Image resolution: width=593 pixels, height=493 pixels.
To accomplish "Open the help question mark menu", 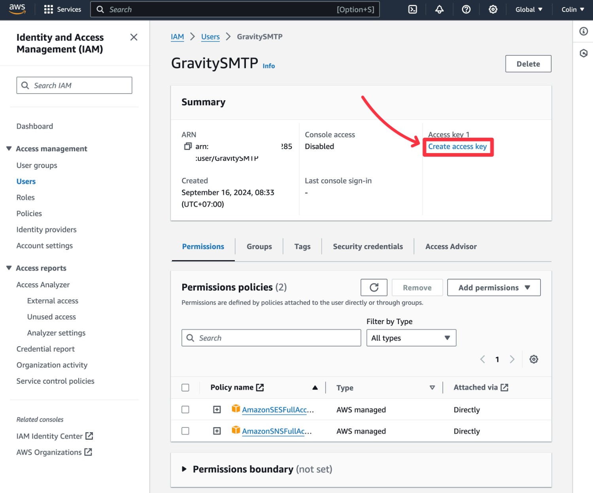I will coord(466,9).
